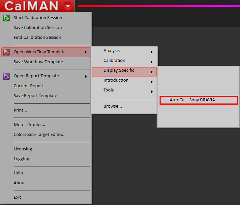Expand arrow beside Open WorkFlow Template
The height and width of the screenshot is (205, 240).
click(86, 52)
